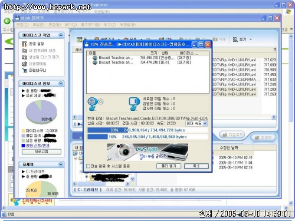Viewport: 295px width, 221px height.
Task: Click the C: drive pie chart showing 28.4GB
Action: point(41,189)
